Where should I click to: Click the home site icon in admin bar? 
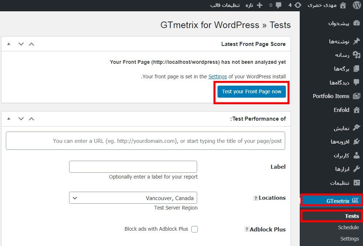[343, 5]
